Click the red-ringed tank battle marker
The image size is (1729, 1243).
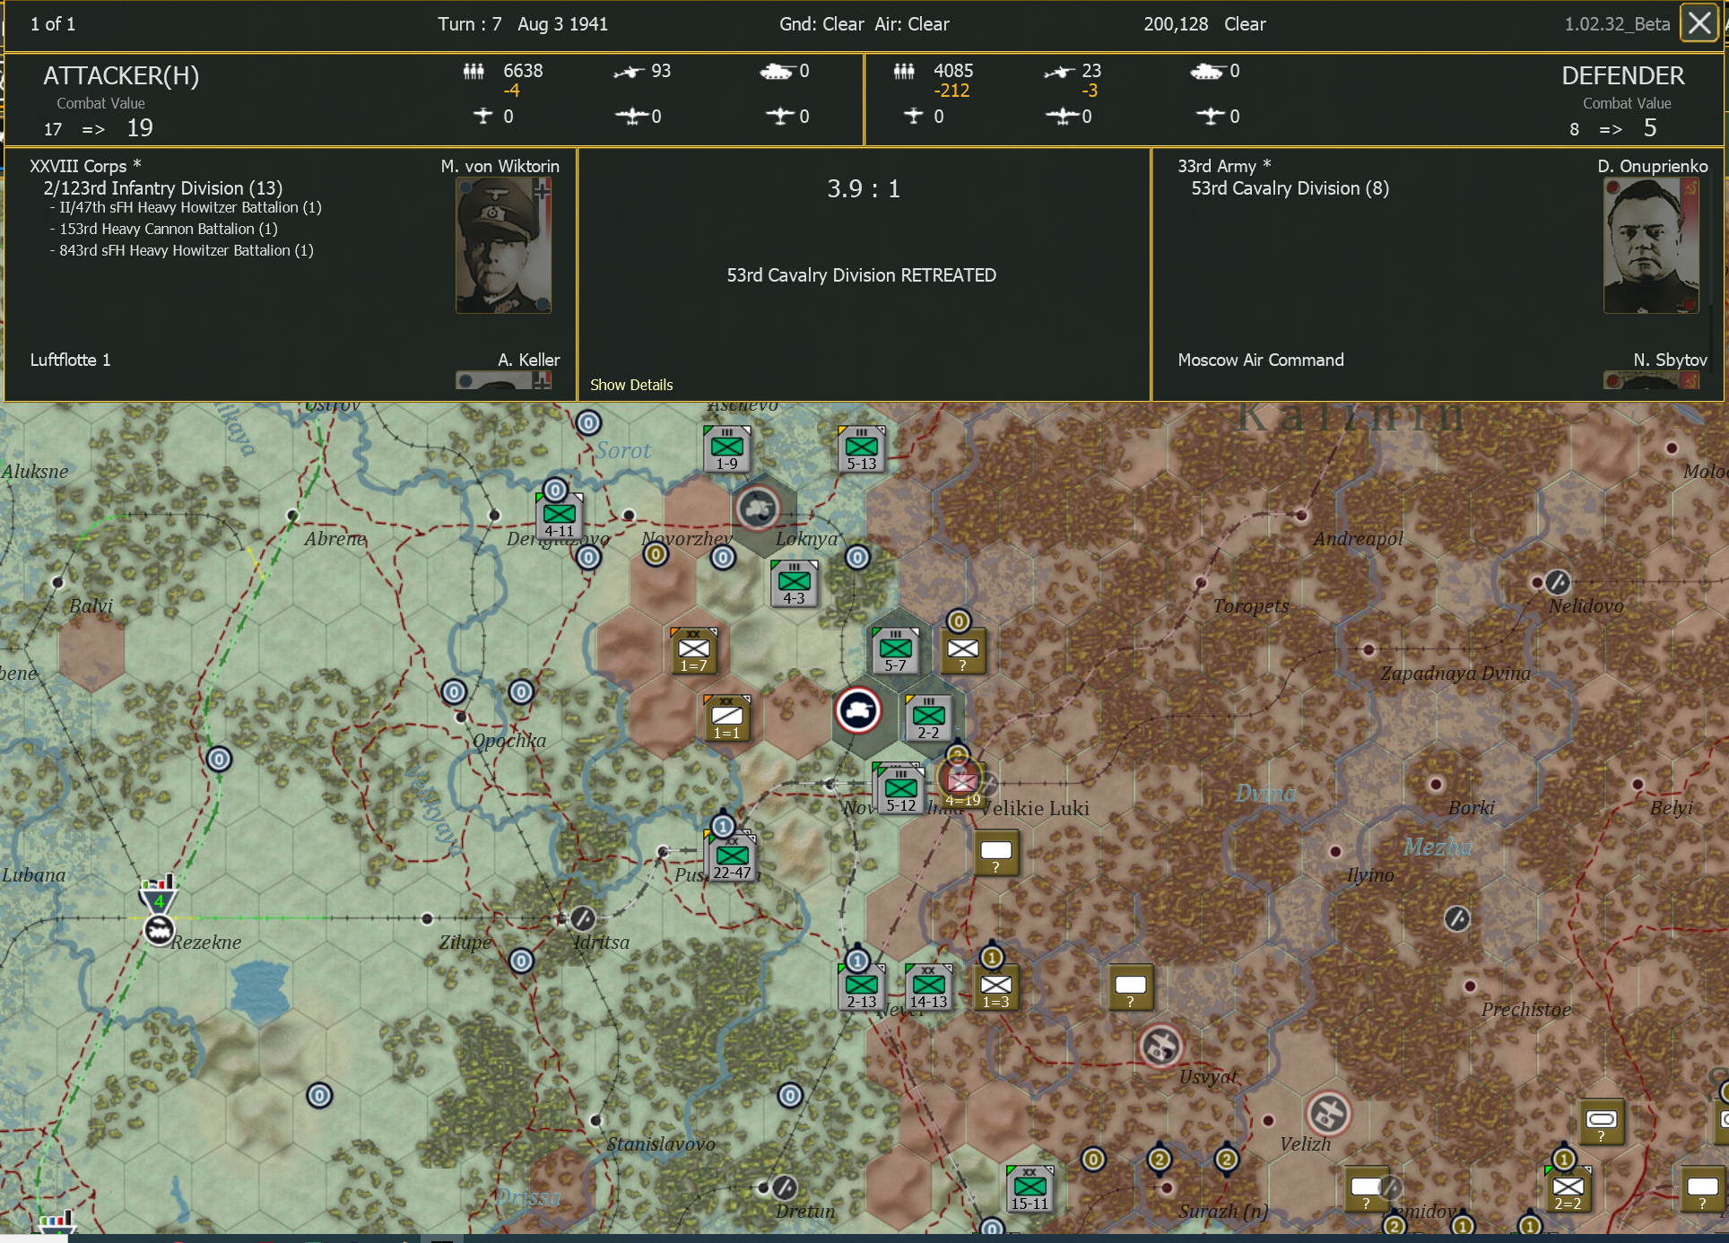(x=858, y=711)
